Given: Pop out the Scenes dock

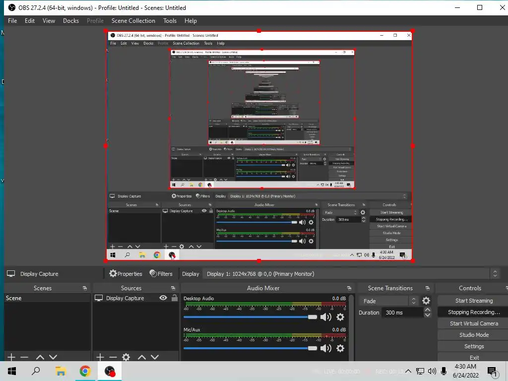Looking at the screenshot, I should click(x=85, y=288).
